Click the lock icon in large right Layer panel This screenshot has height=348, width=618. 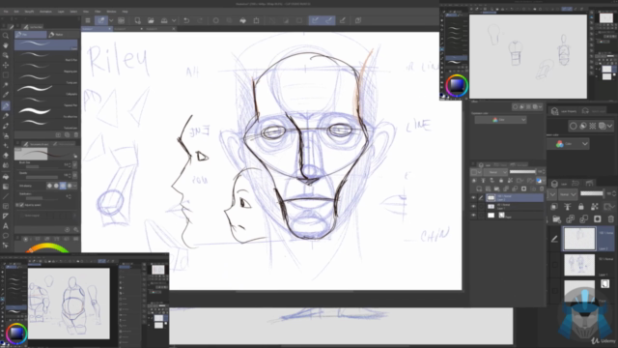[581, 206]
